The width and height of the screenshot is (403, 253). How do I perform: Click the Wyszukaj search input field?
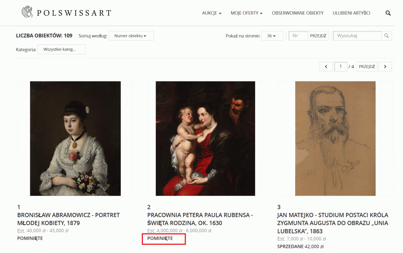pos(357,36)
